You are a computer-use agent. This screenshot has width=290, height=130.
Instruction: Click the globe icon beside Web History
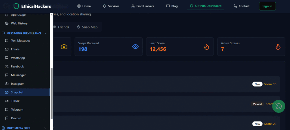[7, 23]
